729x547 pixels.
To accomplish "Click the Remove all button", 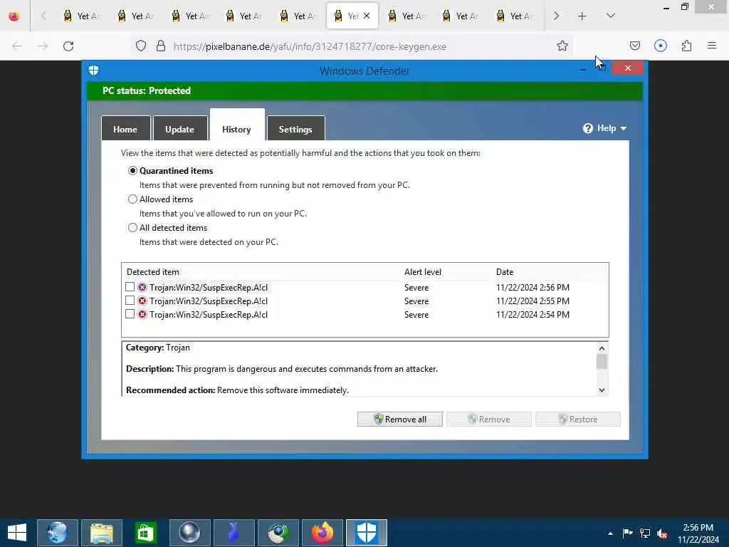I will tap(400, 419).
